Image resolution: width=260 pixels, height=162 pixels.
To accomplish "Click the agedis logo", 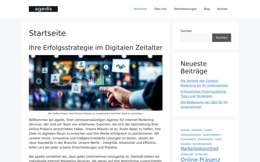I will pyautogui.click(x=43, y=9).
